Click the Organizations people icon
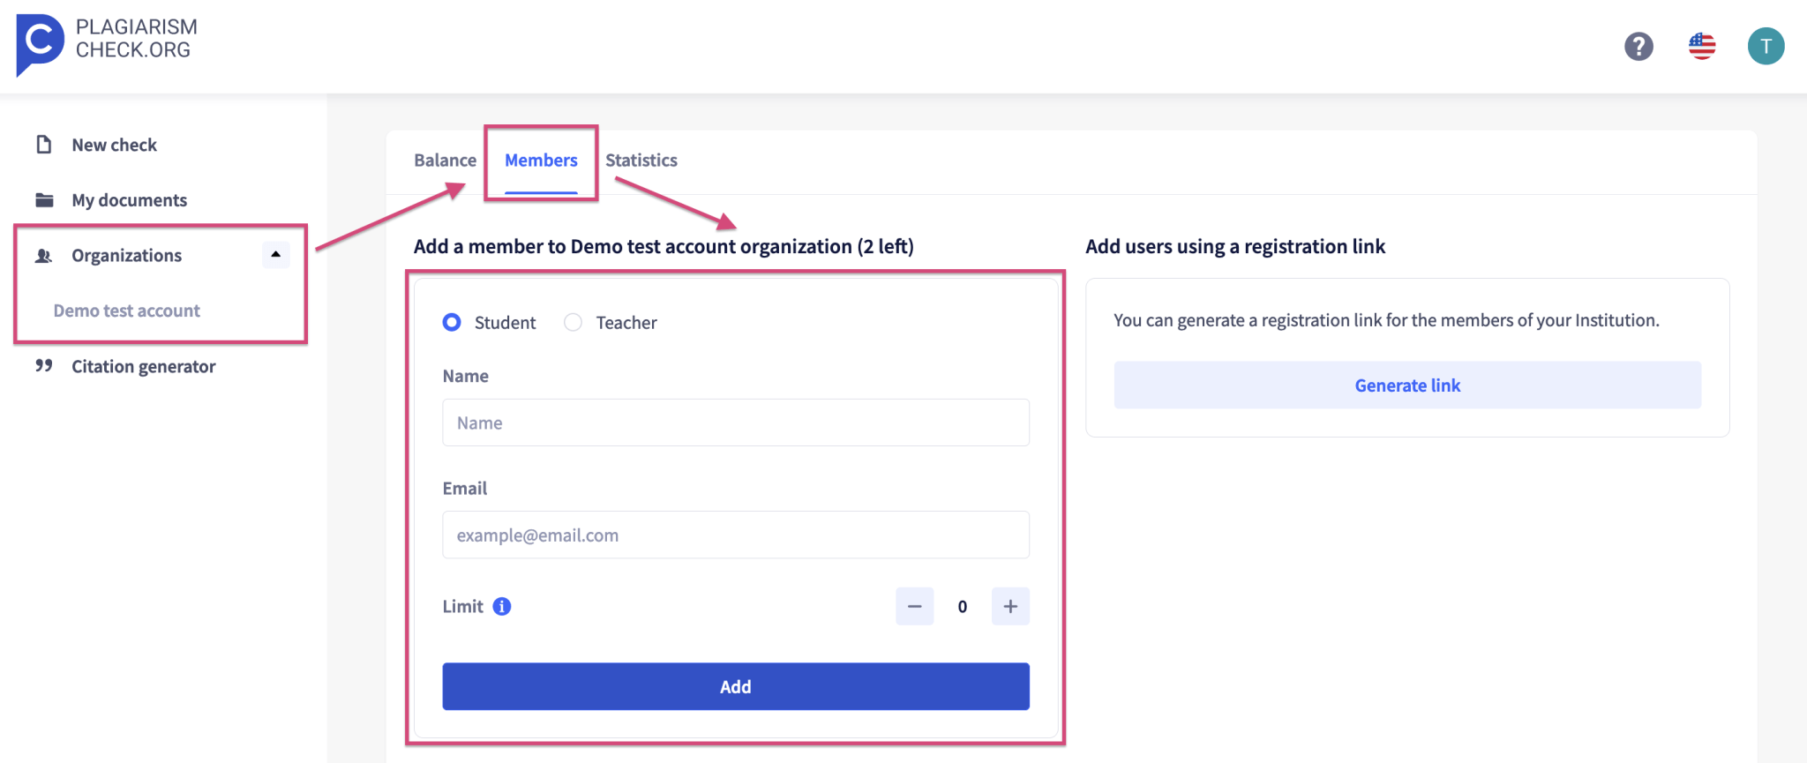 44,255
